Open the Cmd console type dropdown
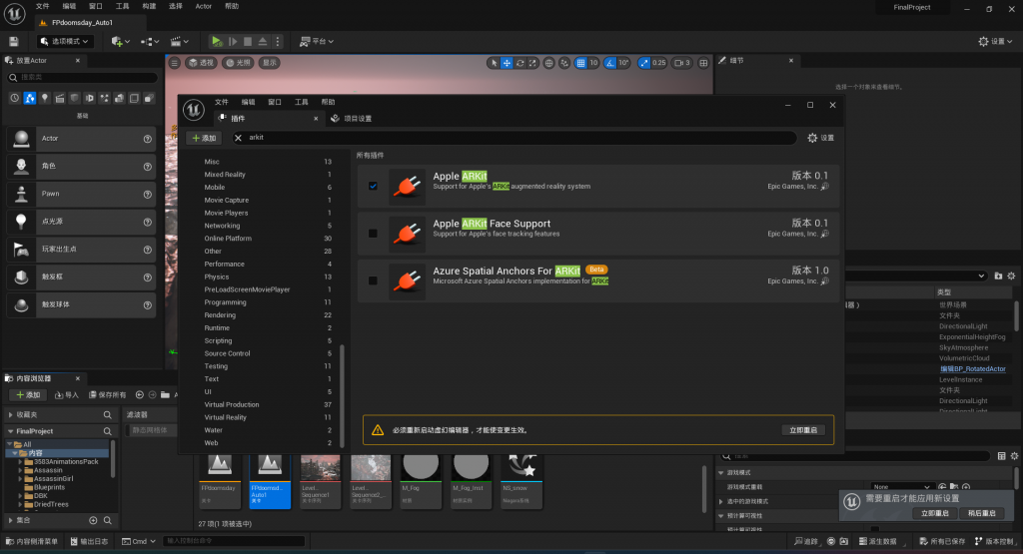 (x=139, y=541)
